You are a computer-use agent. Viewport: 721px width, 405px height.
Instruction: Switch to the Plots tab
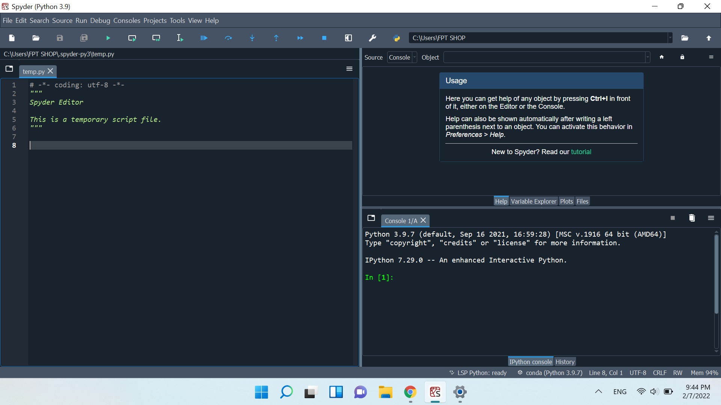[566, 201]
